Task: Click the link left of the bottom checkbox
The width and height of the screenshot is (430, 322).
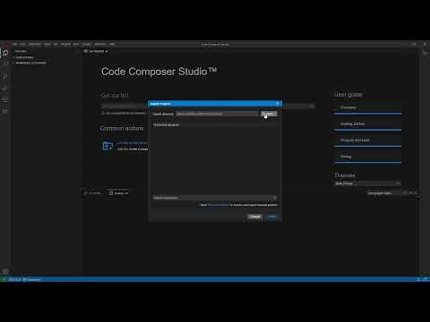Action: tap(93, 193)
